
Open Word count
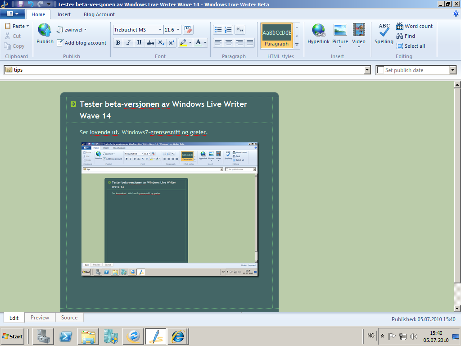click(x=414, y=26)
